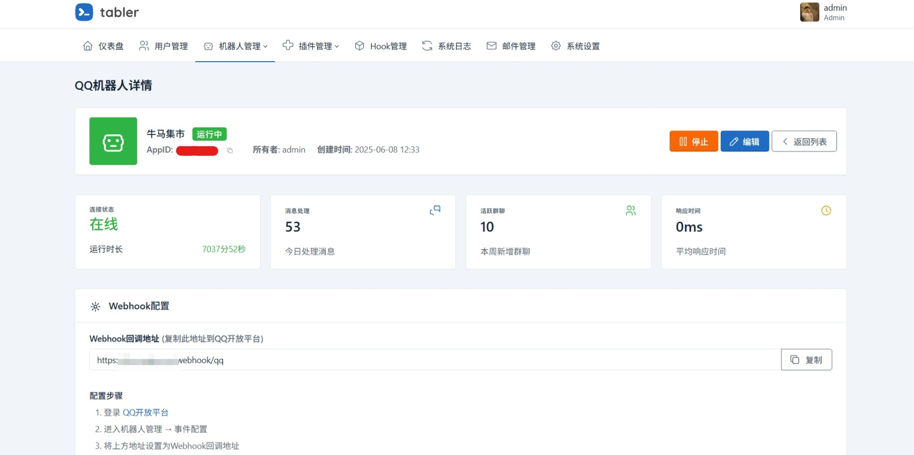The height and width of the screenshot is (455, 914).
Task: Click the 运行中 status badge
Action: [x=209, y=134]
